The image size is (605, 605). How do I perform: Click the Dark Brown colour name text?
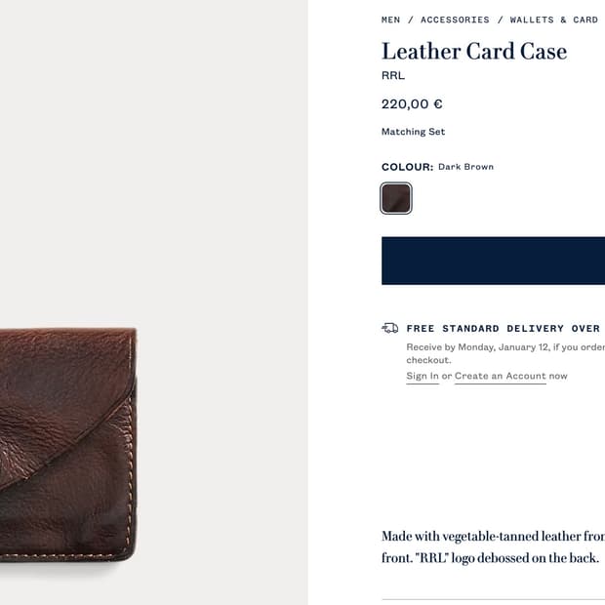[465, 167]
